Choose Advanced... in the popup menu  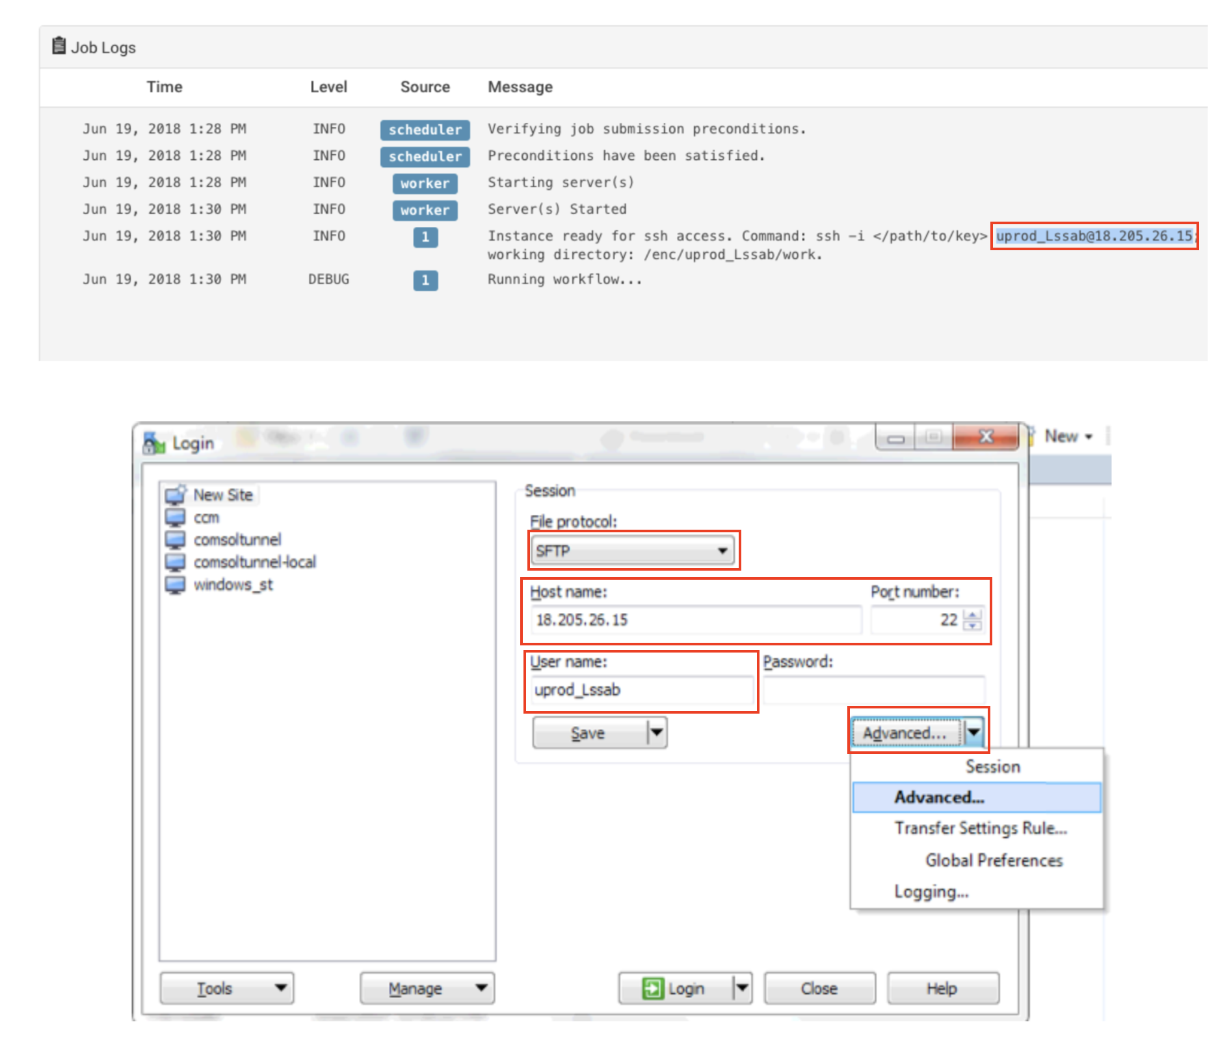(x=977, y=797)
